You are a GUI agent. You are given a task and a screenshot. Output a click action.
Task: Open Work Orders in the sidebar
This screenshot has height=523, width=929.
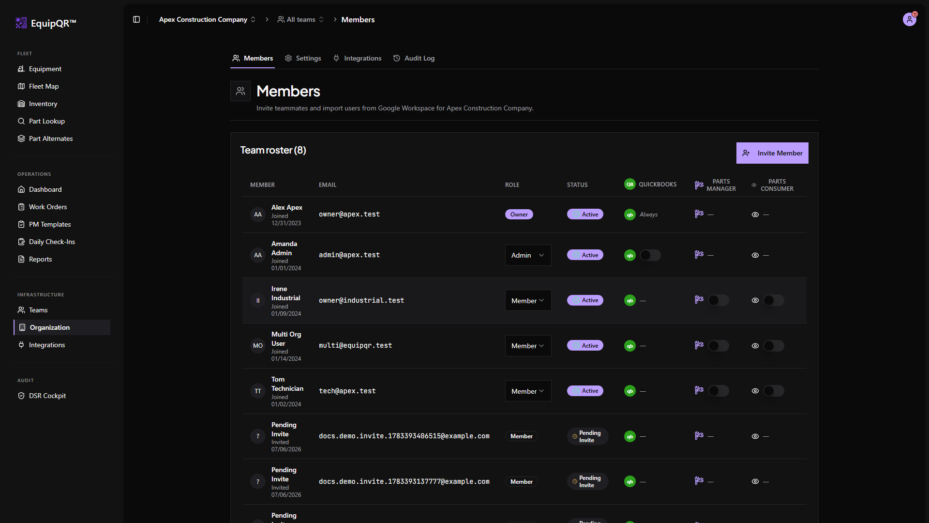(62, 207)
